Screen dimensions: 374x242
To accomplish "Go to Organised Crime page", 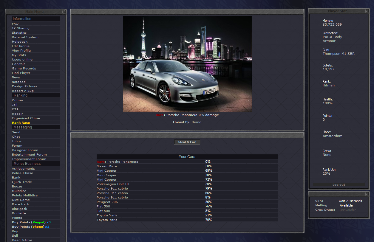I will click(26, 118).
